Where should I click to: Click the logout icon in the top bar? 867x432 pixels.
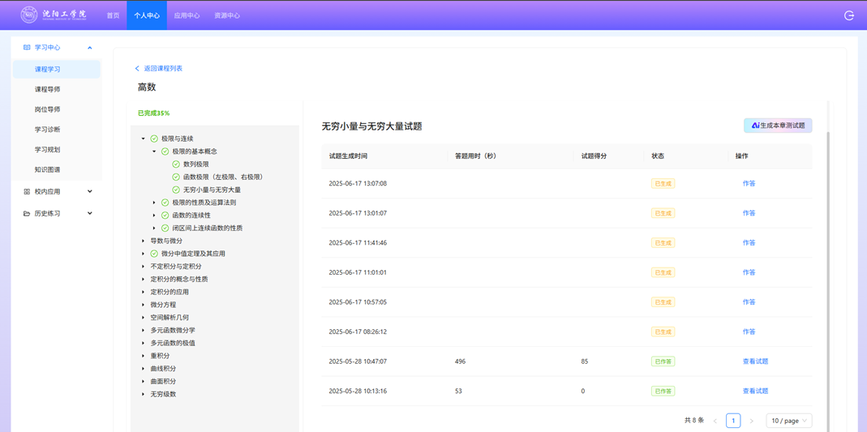coord(849,15)
